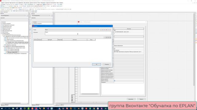The image size is (197, 110).
Task: Confirm the filter dialog with OK
Action: click(96, 64)
